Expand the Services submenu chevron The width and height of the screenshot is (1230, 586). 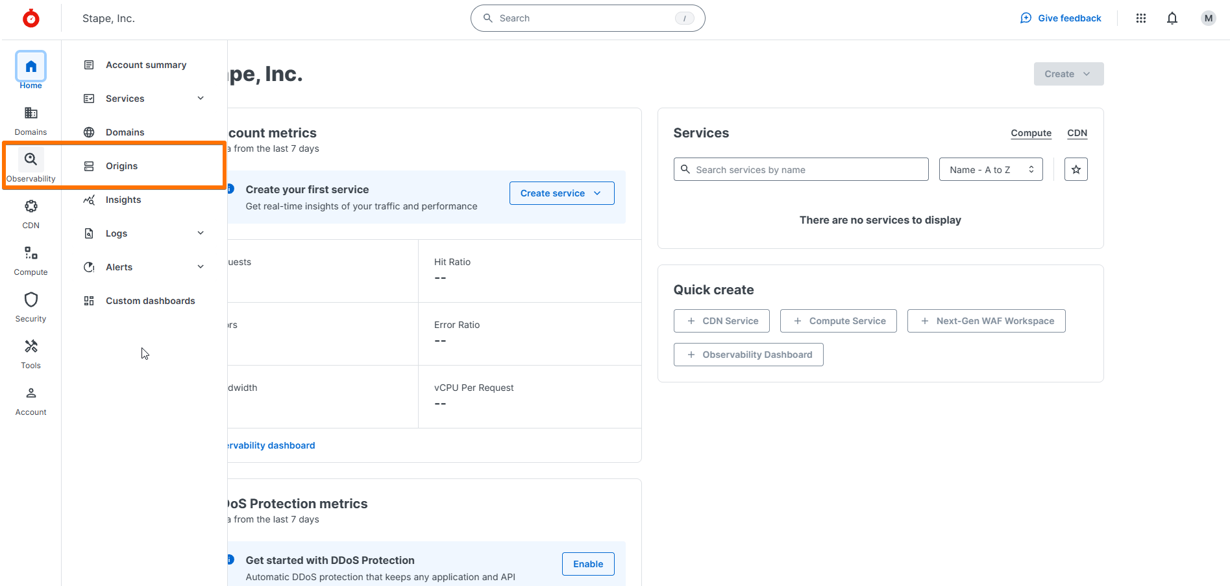point(201,99)
